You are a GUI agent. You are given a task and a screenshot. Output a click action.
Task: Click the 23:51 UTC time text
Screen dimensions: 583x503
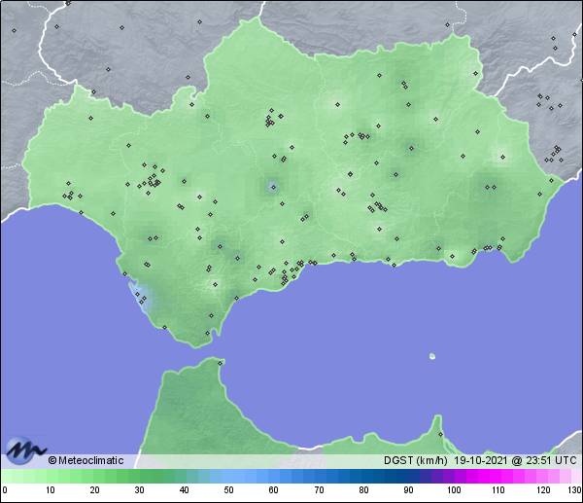coord(551,460)
